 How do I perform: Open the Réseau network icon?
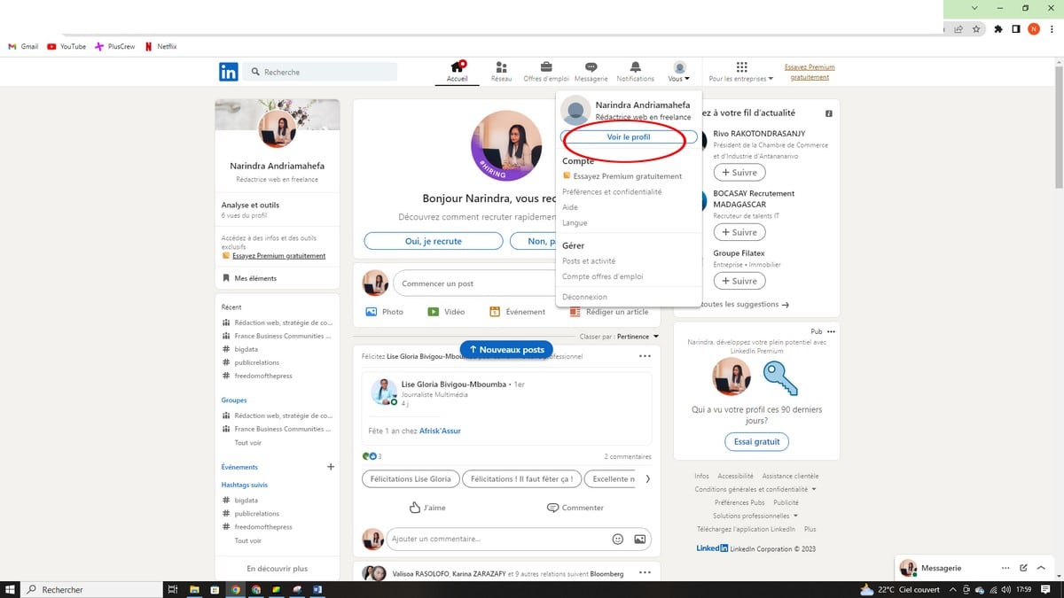pyautogui.click(x=501, y=67)
